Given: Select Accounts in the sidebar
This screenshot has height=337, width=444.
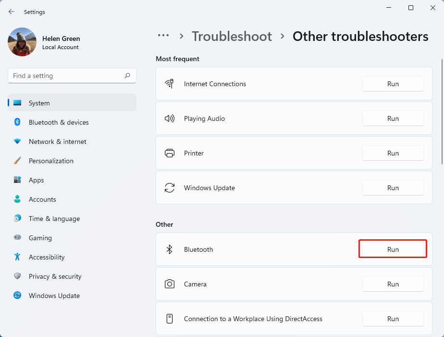Looking at the screenshot, I should (x=72, y=199).
